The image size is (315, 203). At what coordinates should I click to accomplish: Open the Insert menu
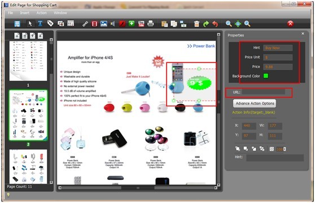coord(25,13)
